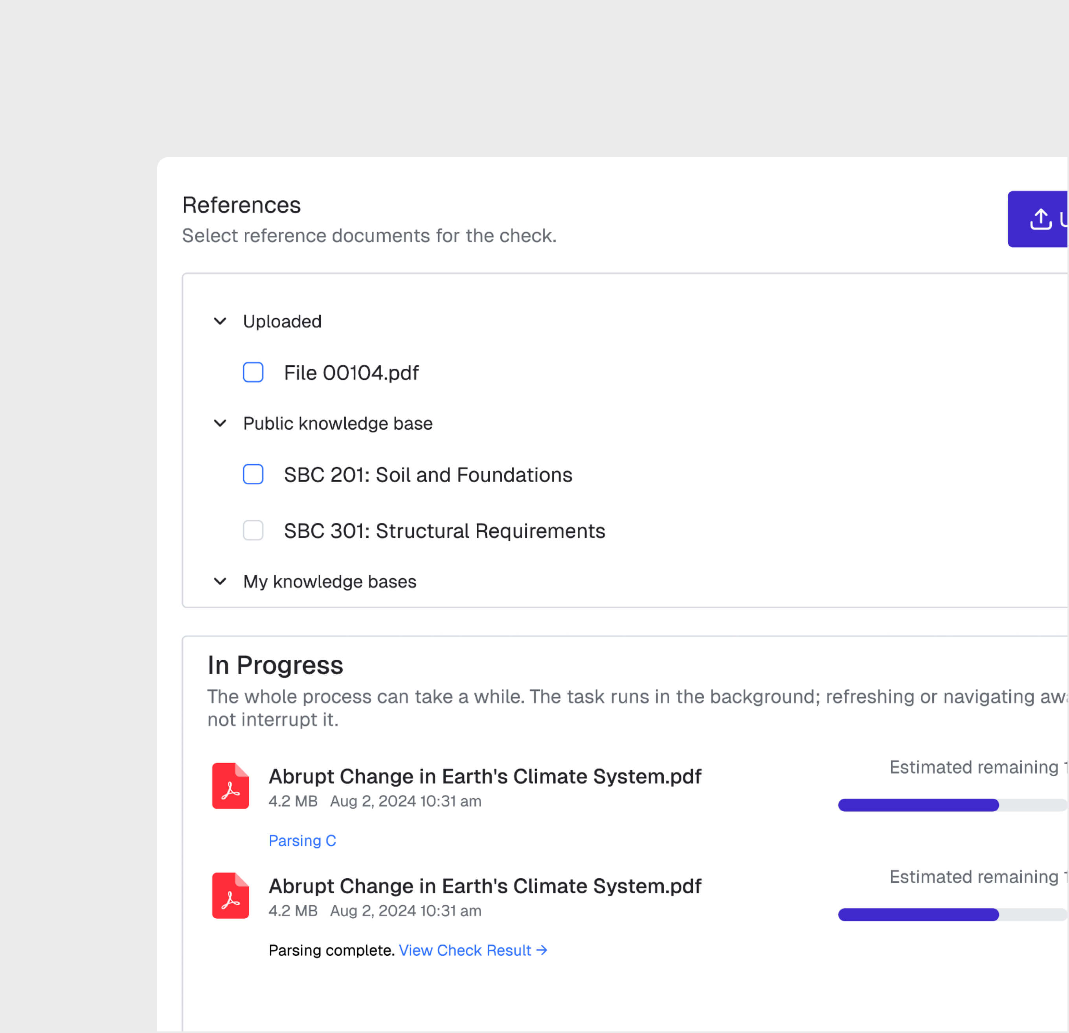
Task: Click the second Abrupt Change filename
Action: point(484,886)
